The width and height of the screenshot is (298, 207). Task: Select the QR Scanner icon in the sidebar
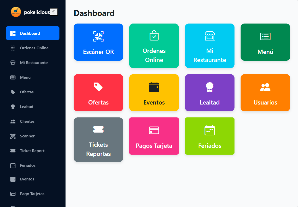click(13, 136)
